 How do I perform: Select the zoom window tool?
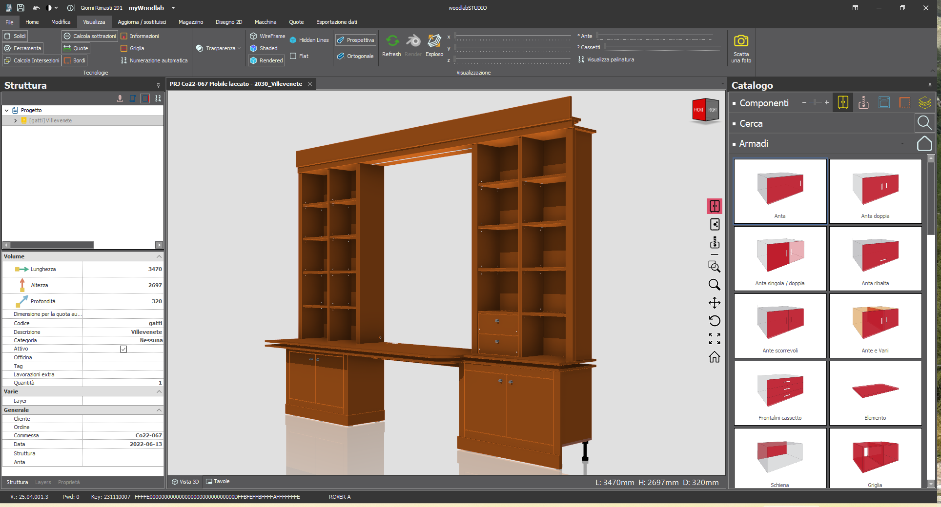pos(715,267)
